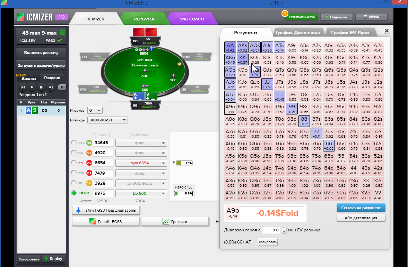Select the CO radio button
408x267 pixels.
click(x=74, y=163)
